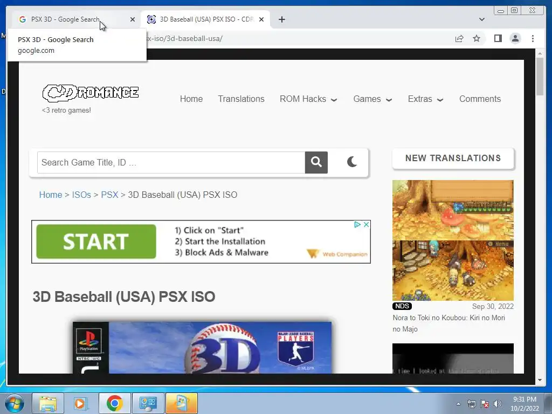The height and width of the screenshot is (414, 552).
Task: Open the control panel taskbar icon
Action: point(148,403)
